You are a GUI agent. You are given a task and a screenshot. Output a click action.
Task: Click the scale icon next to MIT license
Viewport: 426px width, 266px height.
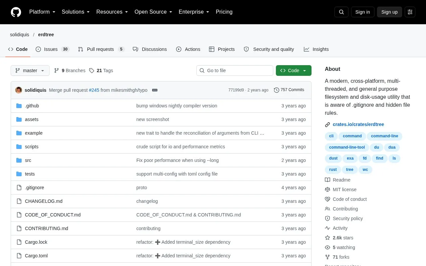327,190
